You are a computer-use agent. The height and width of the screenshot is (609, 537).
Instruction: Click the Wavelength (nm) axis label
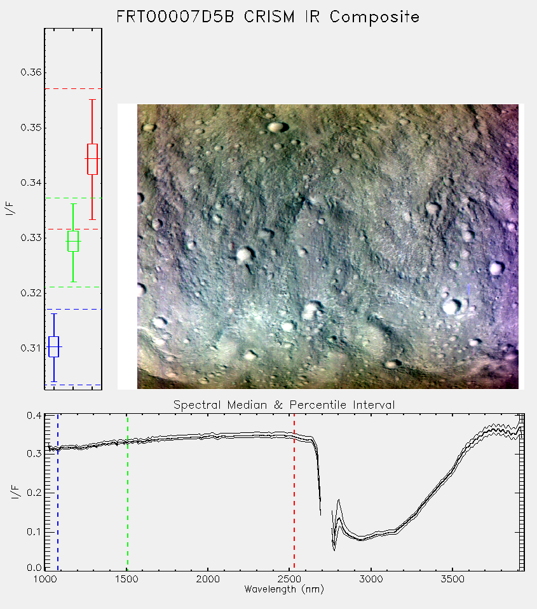[284, 589]
